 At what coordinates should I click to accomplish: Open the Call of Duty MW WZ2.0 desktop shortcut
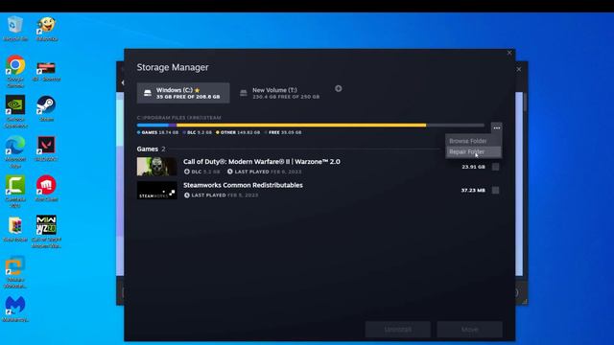click(x=46, y=232)
